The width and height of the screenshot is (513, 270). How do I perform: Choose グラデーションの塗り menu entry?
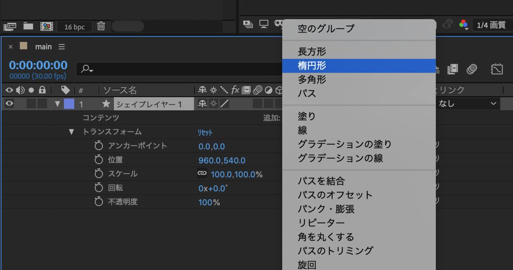click(359, 144)
